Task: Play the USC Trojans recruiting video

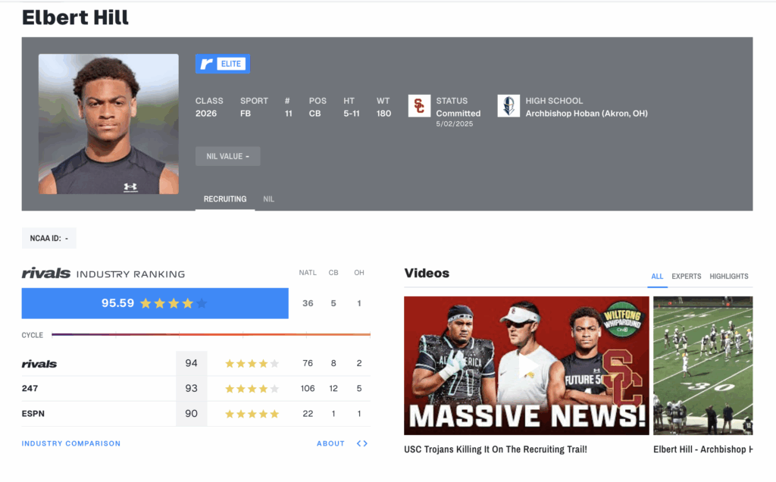Action: [526, 366]
